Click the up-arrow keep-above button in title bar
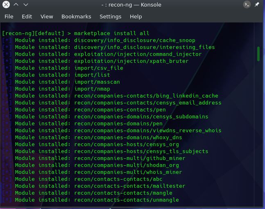Screen dimensions: 265x209 click(x=16, y=4)
